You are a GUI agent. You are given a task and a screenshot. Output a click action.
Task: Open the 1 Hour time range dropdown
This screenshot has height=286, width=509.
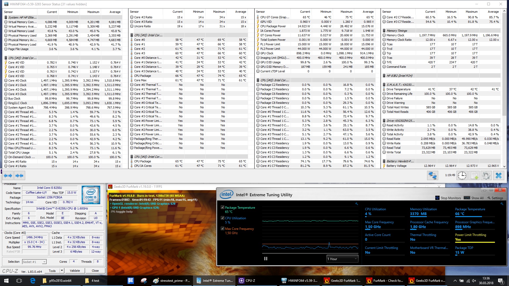[x=342, y=259]
